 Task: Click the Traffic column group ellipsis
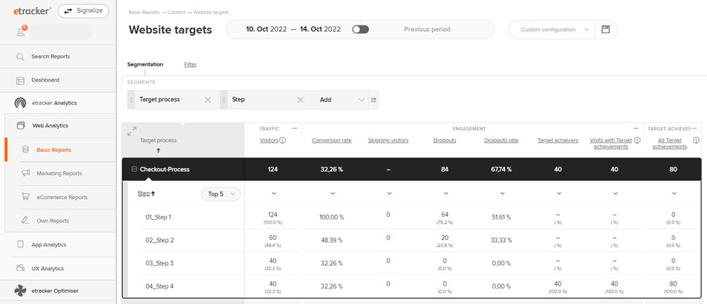pos(295,129)
